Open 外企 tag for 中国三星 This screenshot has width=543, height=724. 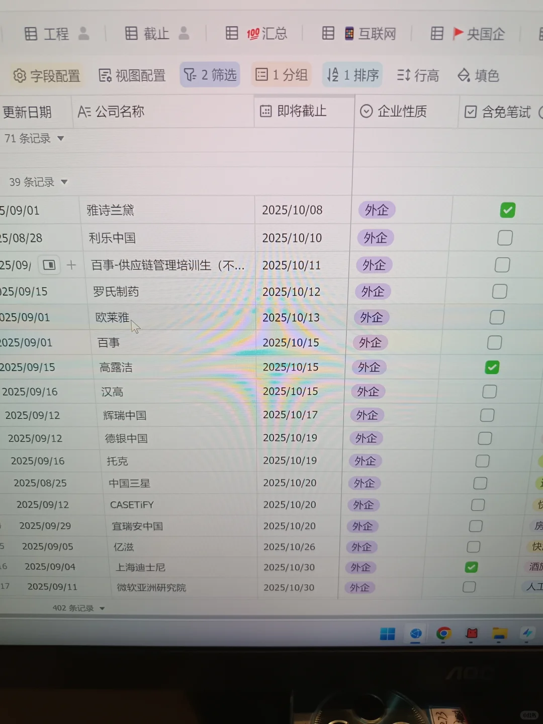tap(364, 483)
